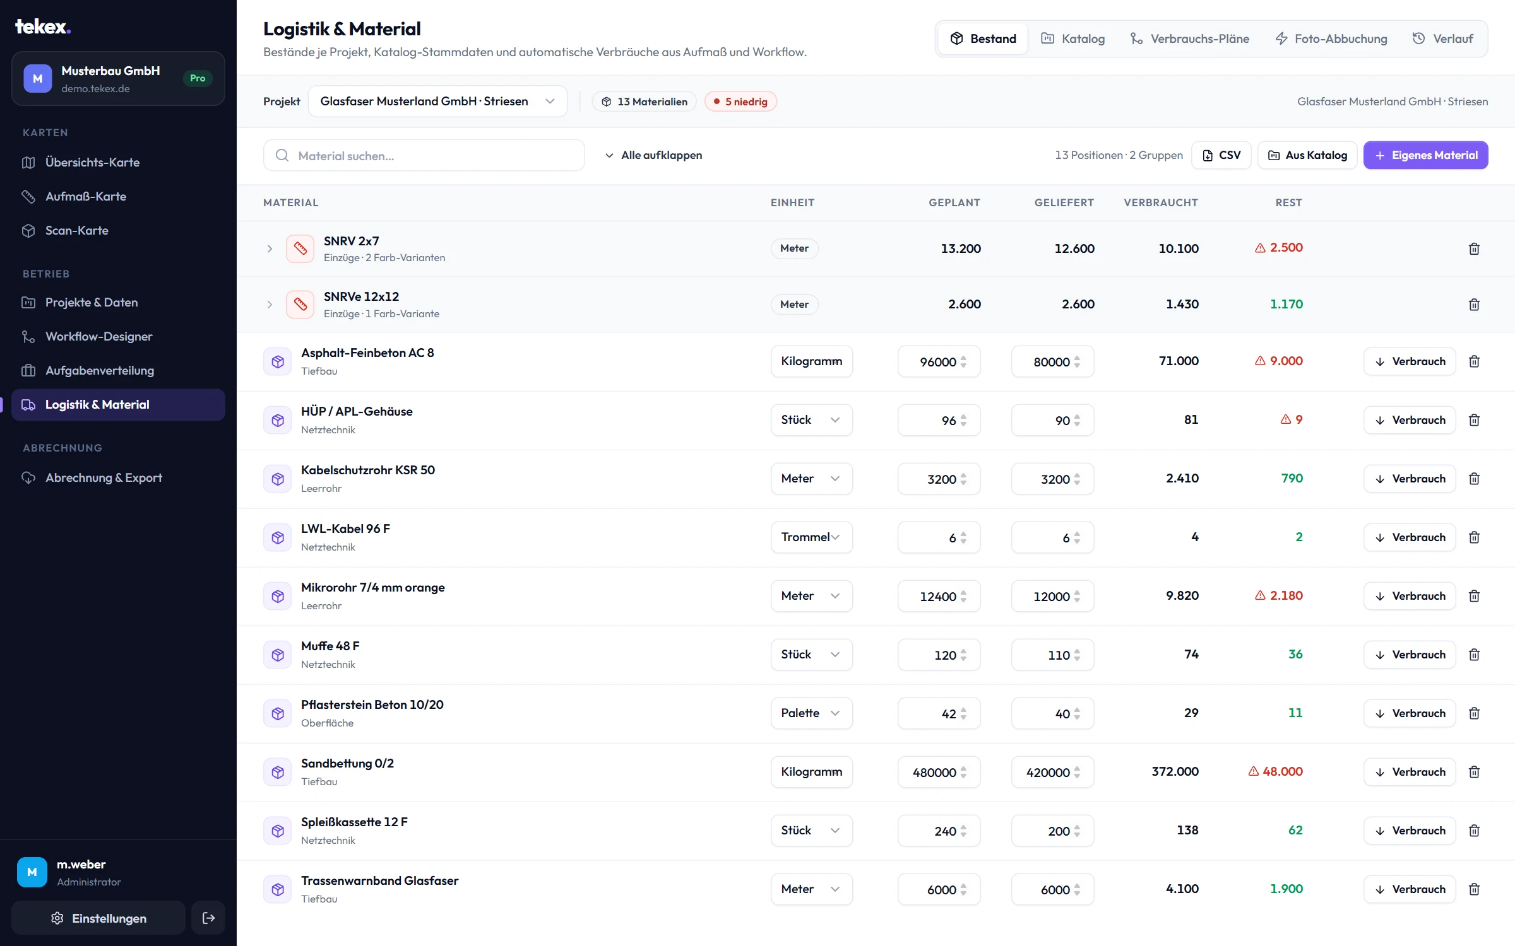
Task: Click the tekex logo
Action: pos(43,26)
